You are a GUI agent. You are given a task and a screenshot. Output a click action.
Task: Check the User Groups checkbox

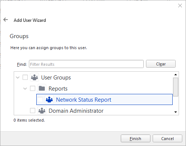25,77
